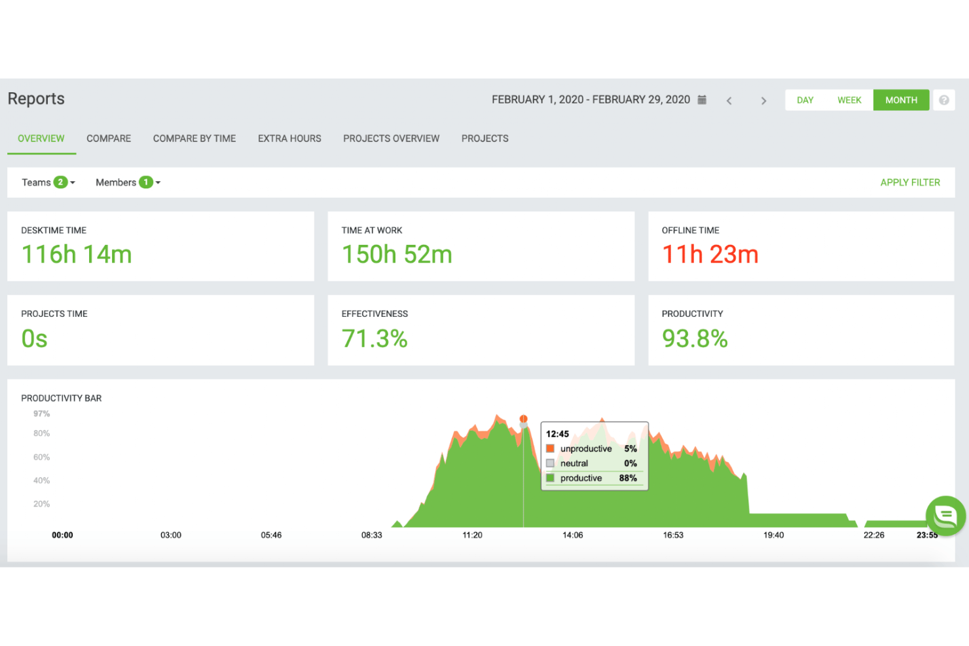Click the date range February 2020 text
Screen dimensions: 969x646
point(591,99)
